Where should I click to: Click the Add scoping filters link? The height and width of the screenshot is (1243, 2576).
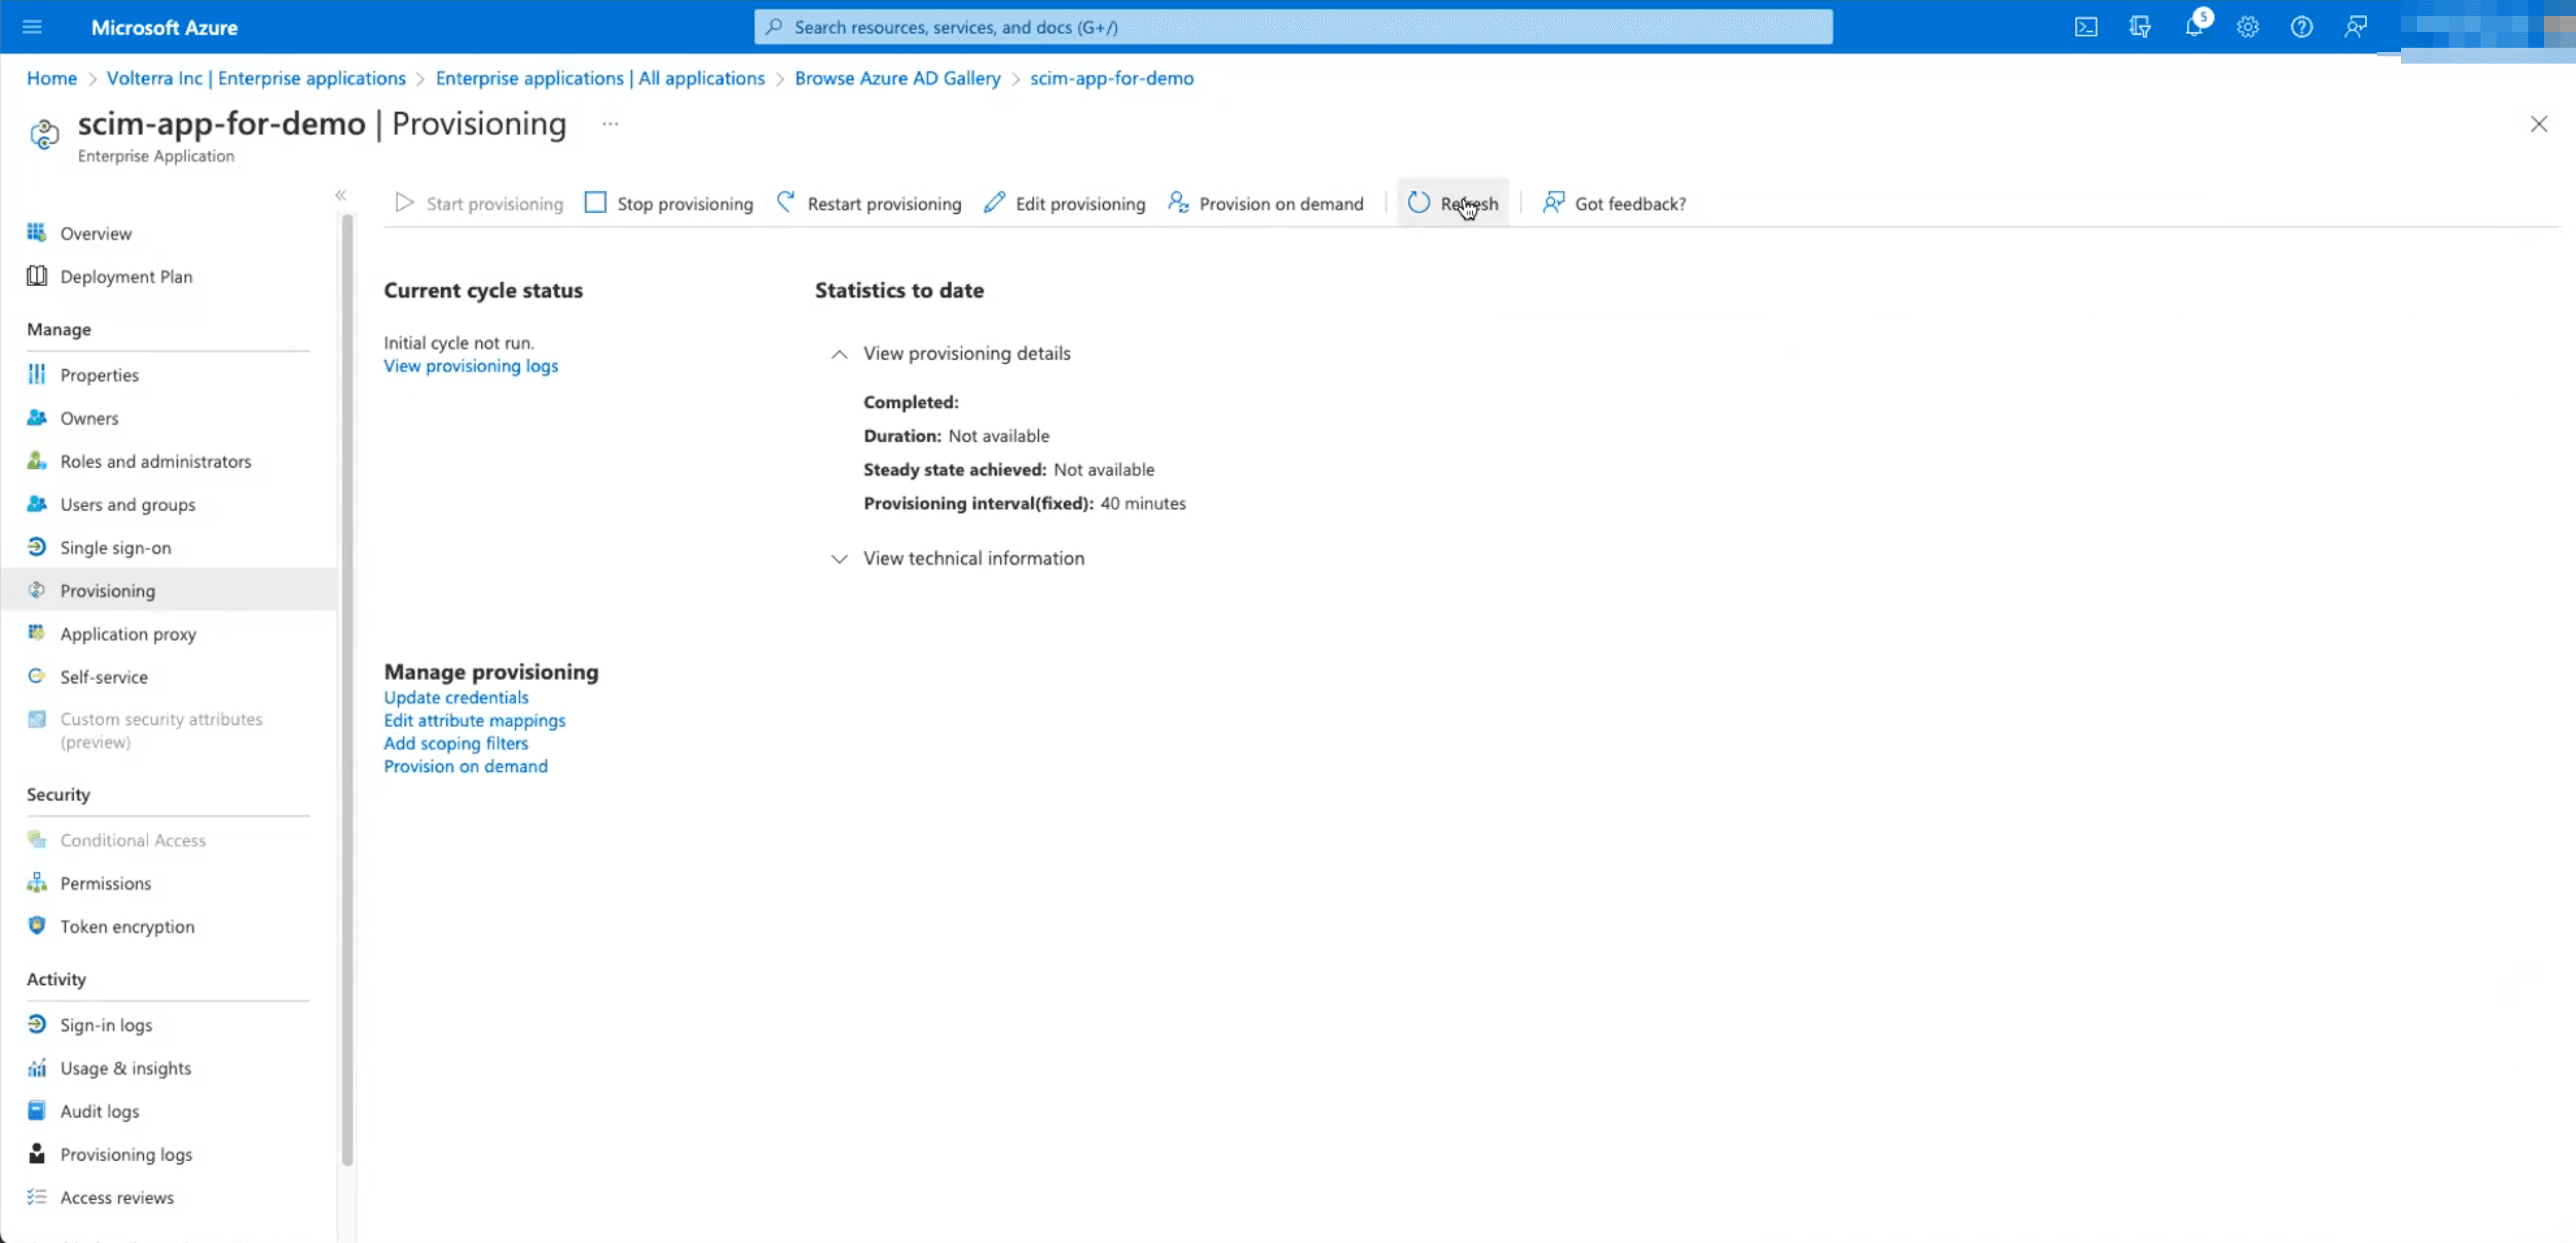click(x=455, y=742)
